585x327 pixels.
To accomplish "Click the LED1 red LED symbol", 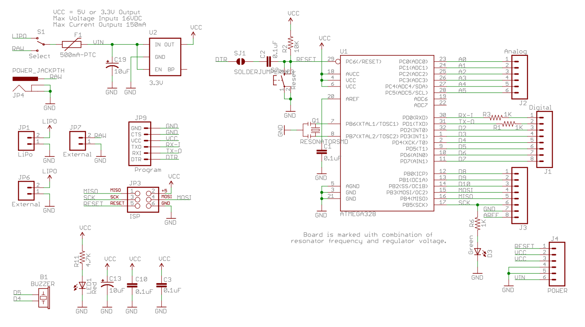I will point(81,285).
